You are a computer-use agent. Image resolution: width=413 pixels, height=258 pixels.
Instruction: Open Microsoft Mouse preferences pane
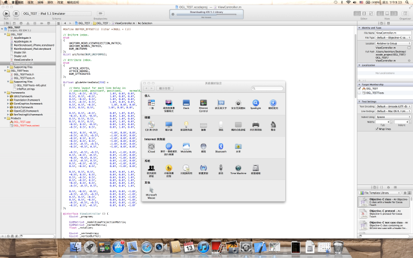pyautogui.click(x=152, y=190)
